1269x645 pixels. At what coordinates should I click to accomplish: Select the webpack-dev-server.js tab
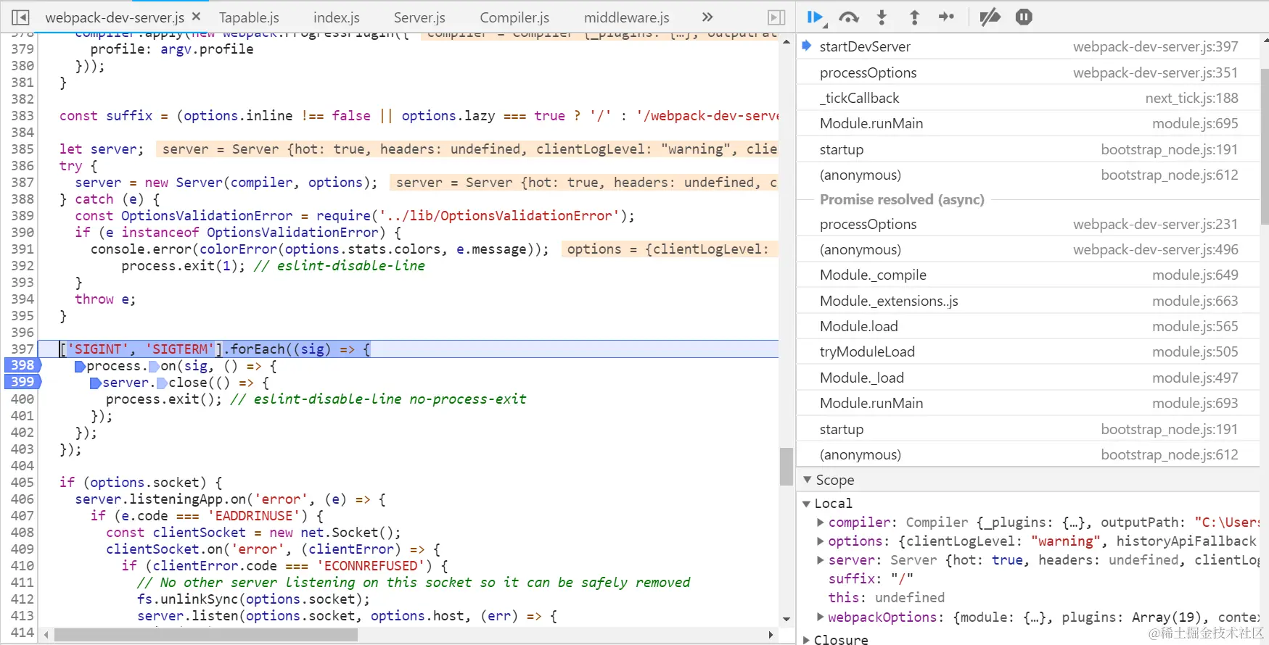[115, 17]
